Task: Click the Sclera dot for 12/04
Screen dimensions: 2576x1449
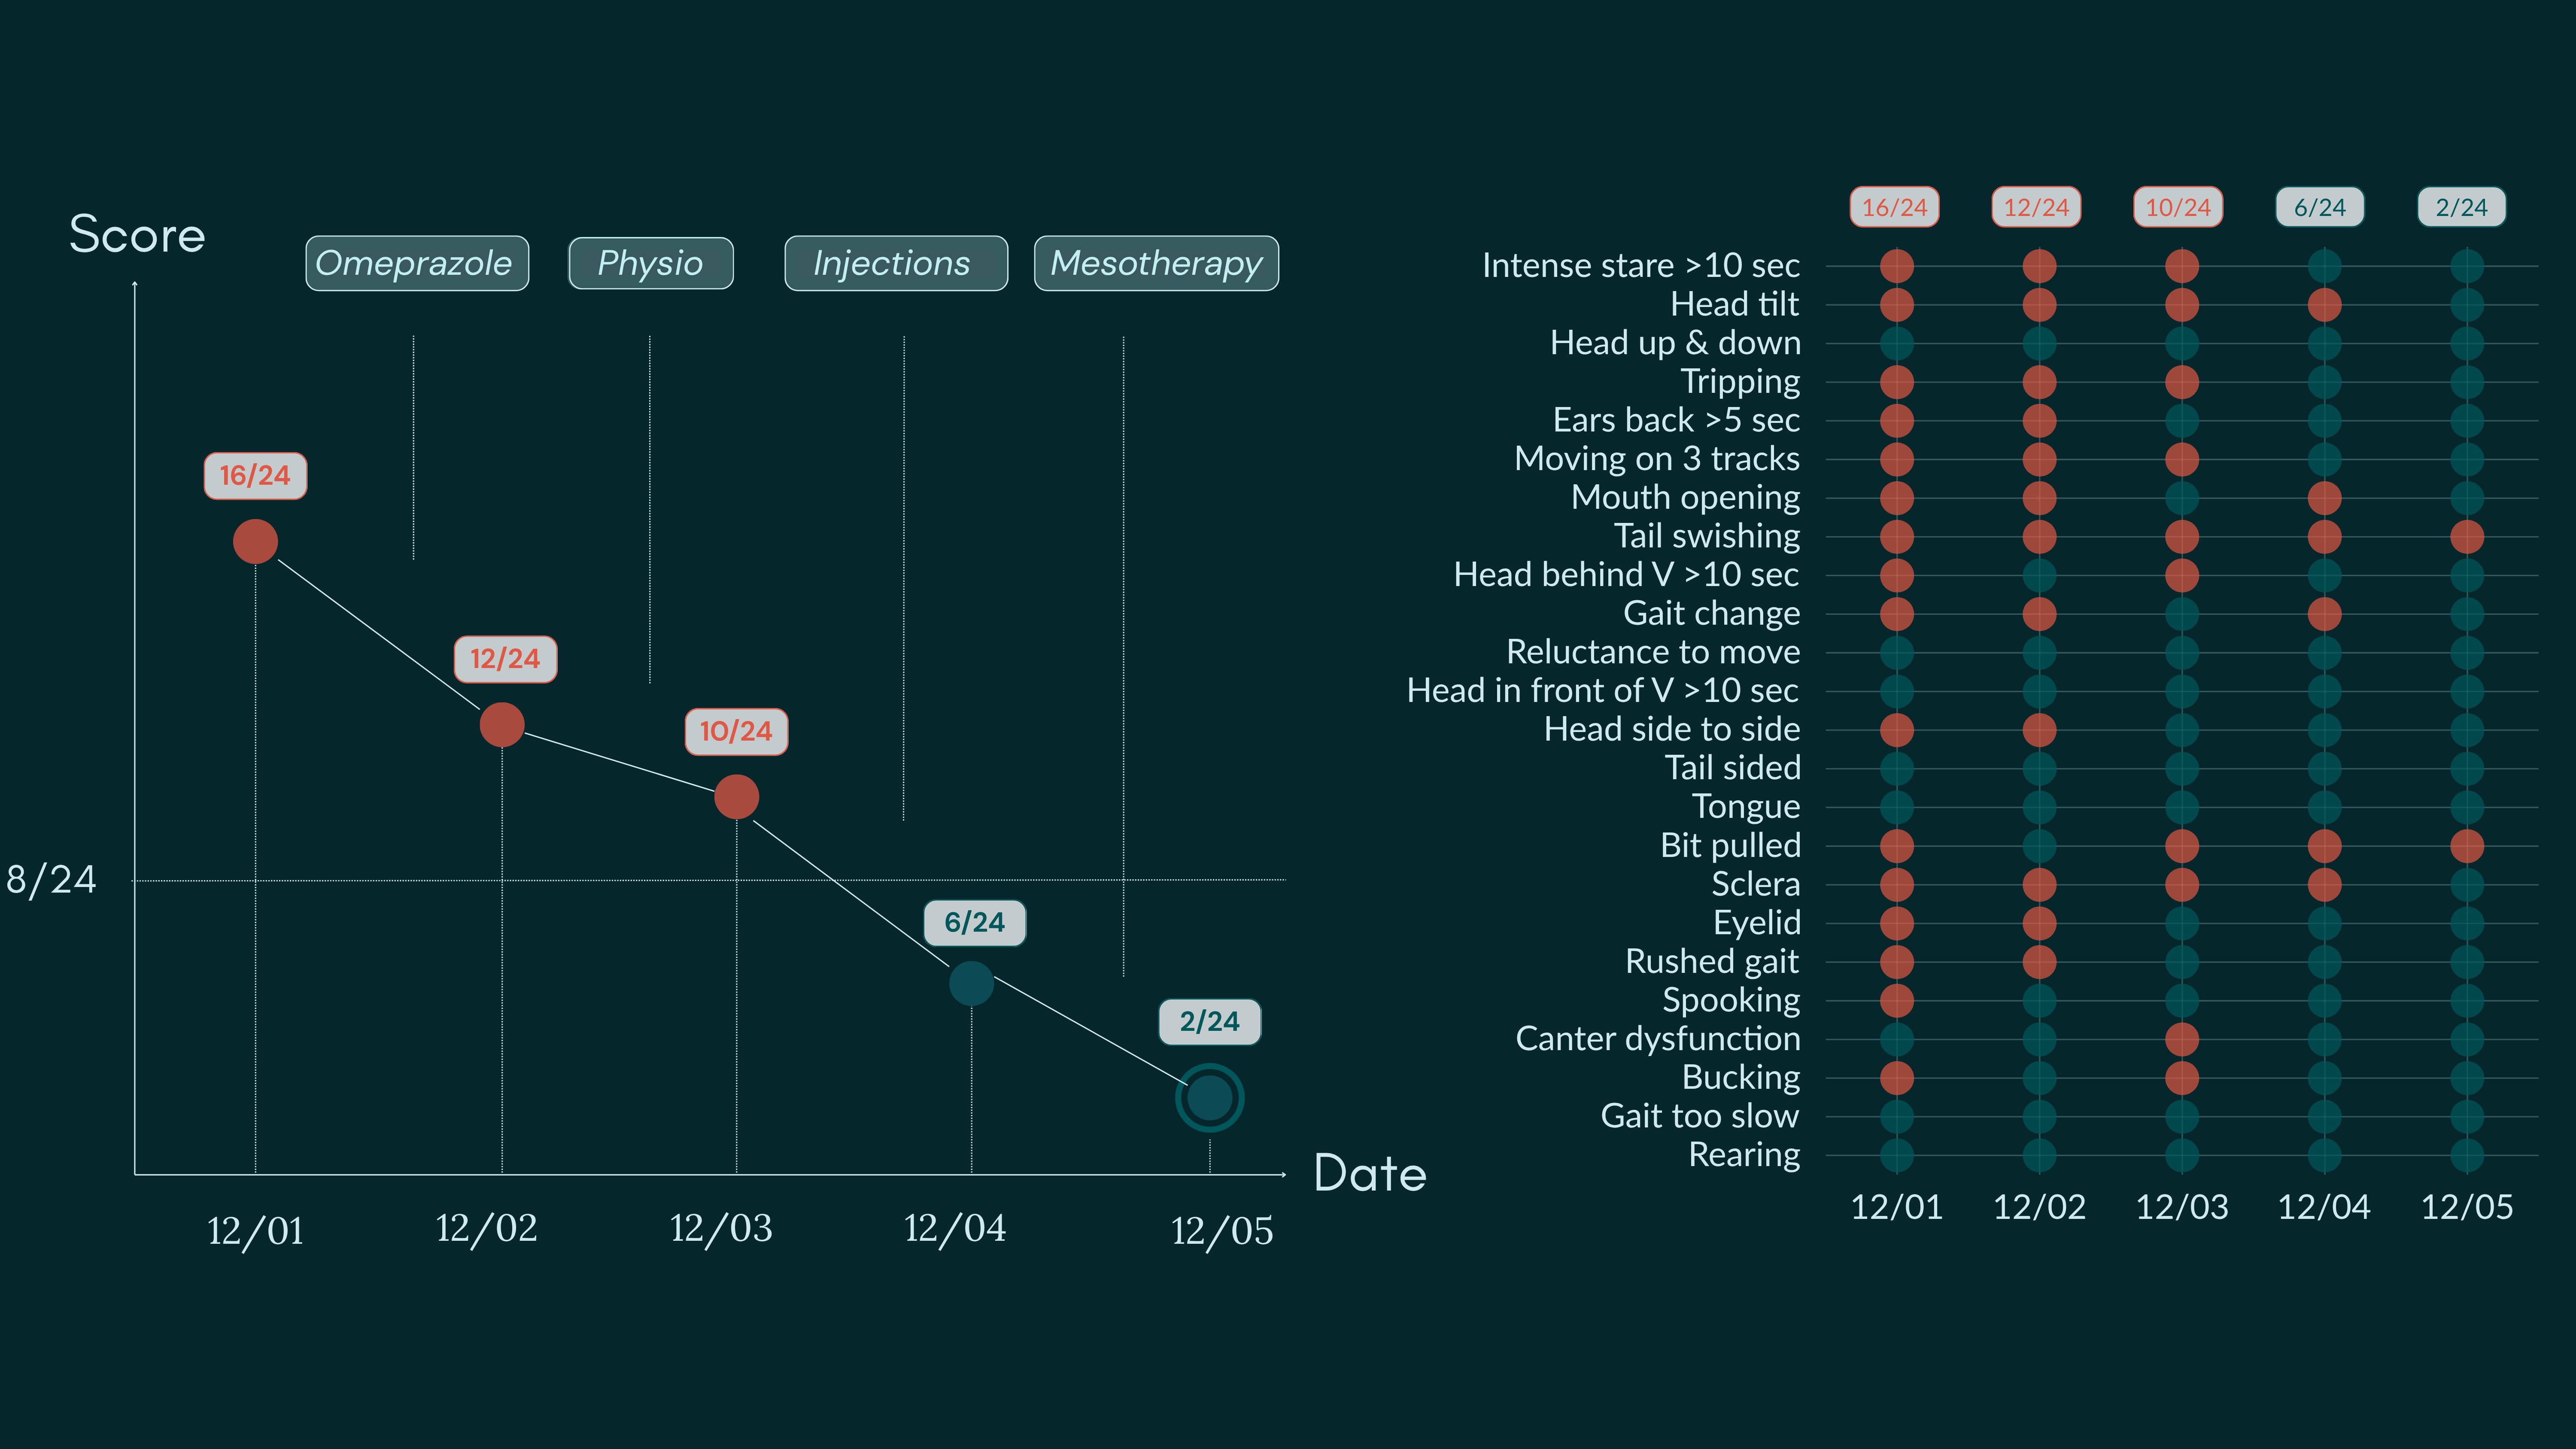Action: tap(2324, 884)
